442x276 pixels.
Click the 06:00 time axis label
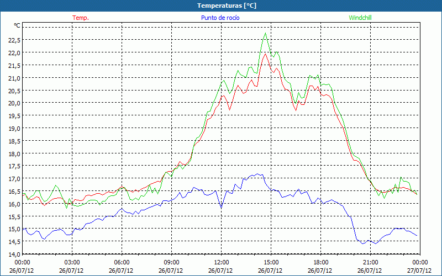point(122,263)
